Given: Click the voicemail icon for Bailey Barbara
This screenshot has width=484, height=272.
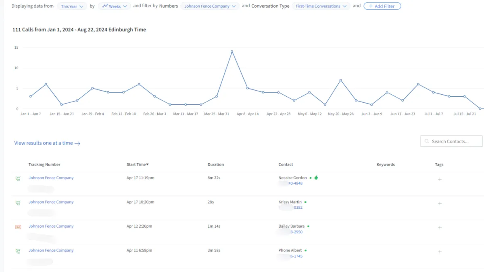Looking at the screenshot, I should 18,227.
